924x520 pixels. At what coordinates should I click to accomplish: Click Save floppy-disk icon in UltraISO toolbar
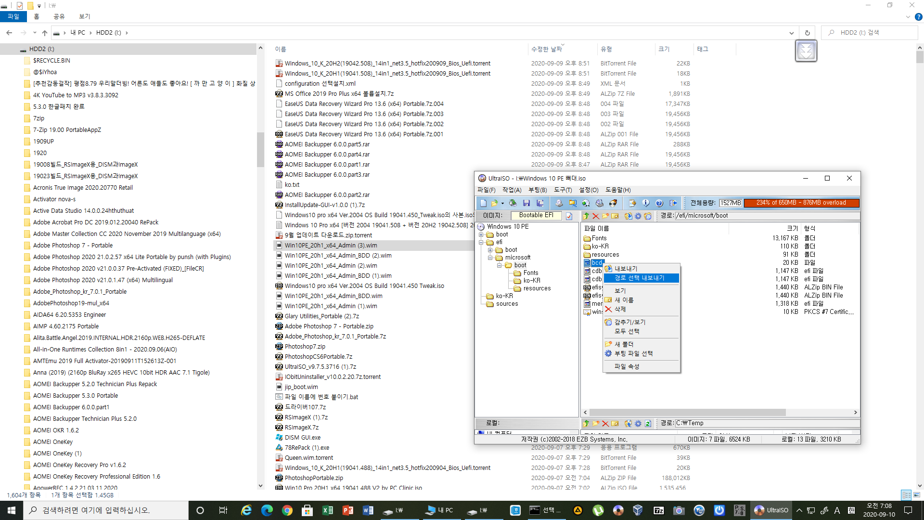pyautogui.click(x=526, y=203)
